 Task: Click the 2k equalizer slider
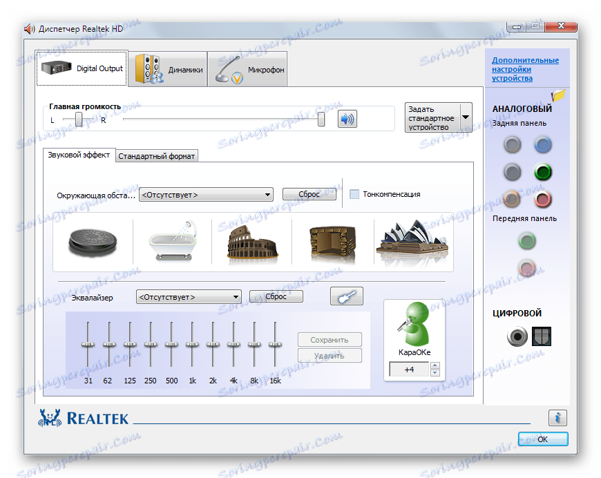(x=213, y=344)
